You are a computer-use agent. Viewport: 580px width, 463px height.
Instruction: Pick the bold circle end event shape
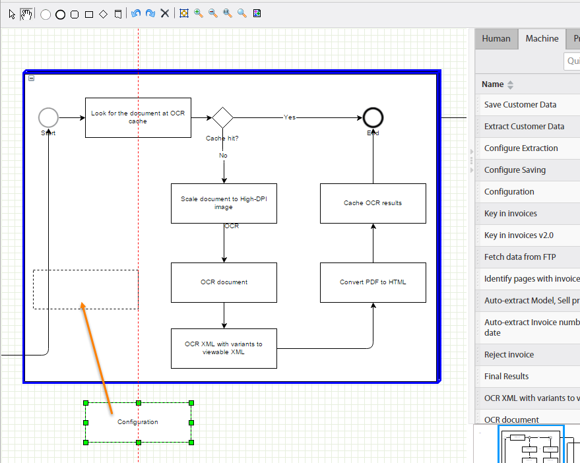tap(60, 15)
